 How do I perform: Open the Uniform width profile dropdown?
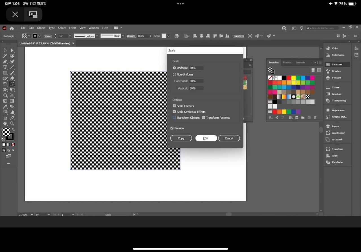click(97, 36)
